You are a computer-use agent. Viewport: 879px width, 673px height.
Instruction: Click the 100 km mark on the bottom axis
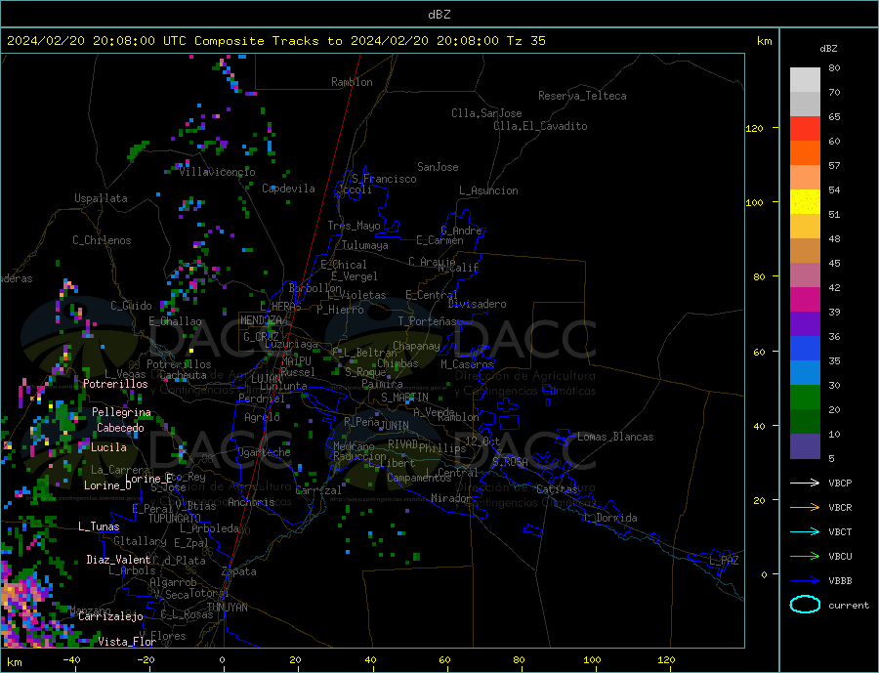(x=592, y=659)
